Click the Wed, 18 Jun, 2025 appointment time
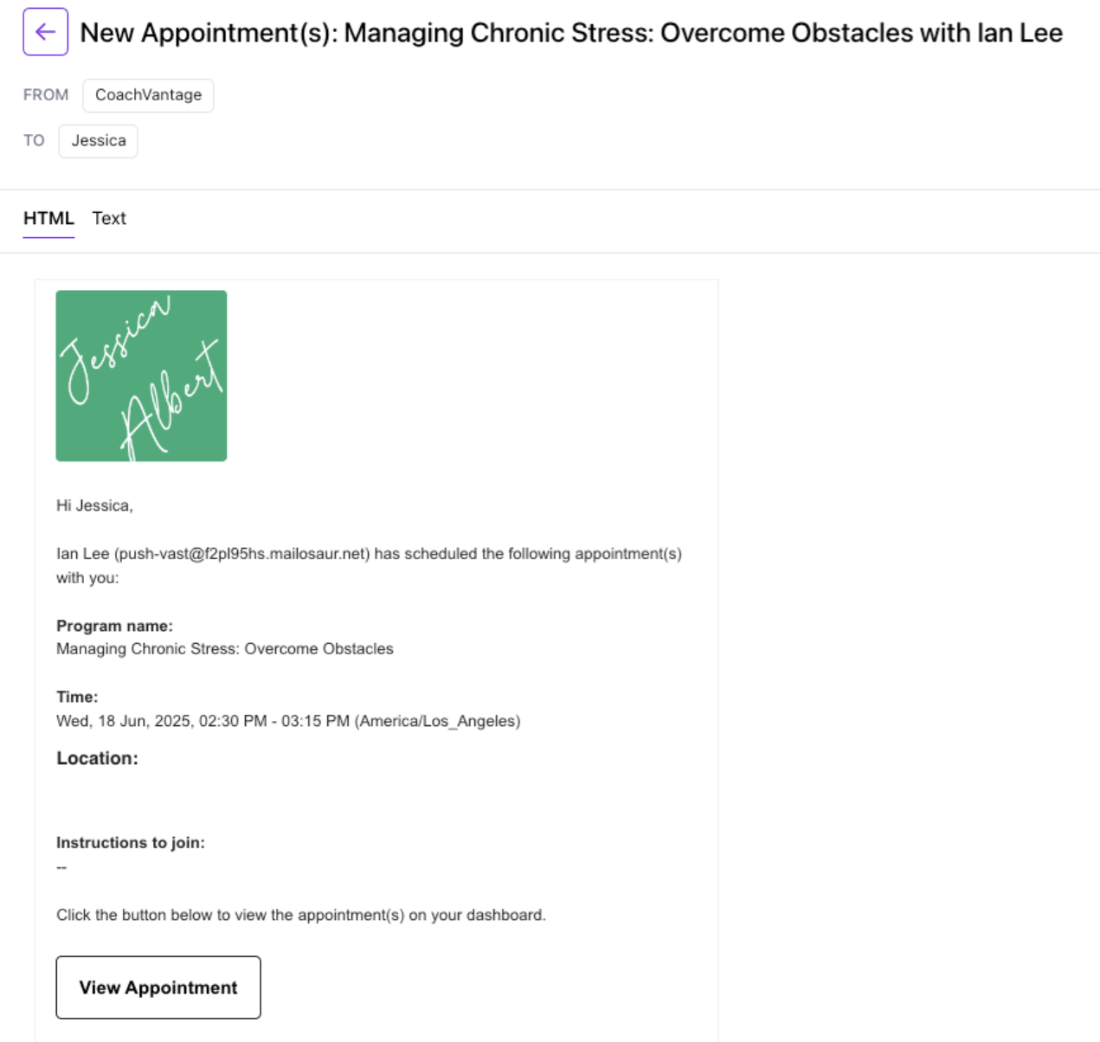This screenshot has width=1100, height=1042. (x=288, y=721)
